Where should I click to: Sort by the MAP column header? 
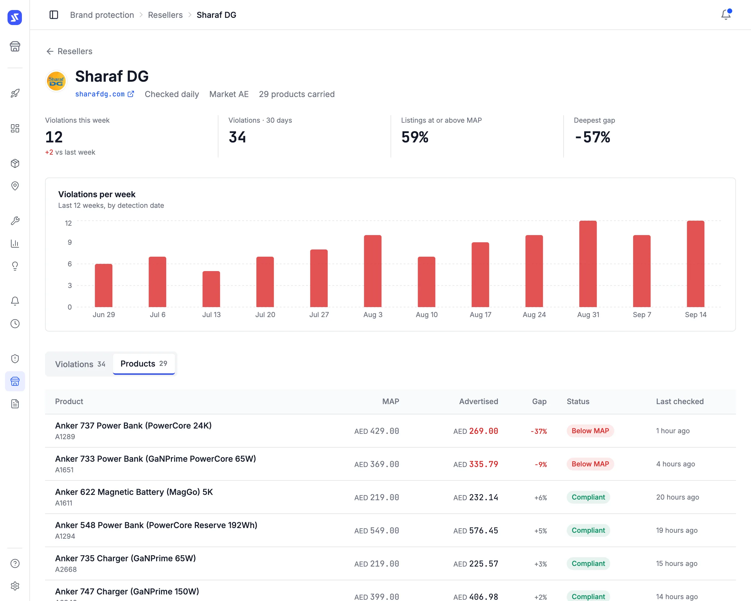click(x=391, y=401)
